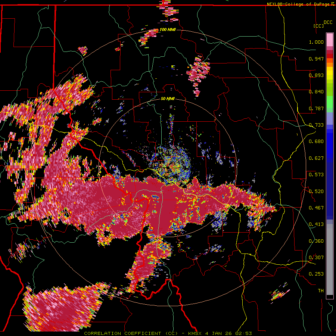
Task: Select the 0.680 legend value
Action: point(316,141)
